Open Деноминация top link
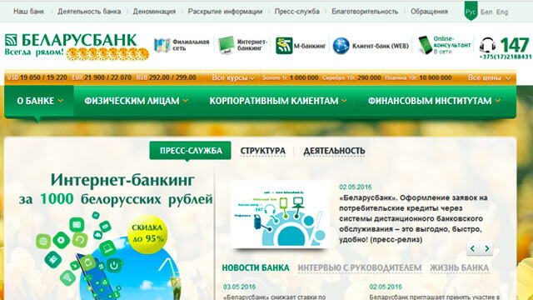 [x=154, y=12]
